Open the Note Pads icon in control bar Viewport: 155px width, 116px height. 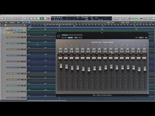click(148, 18)
